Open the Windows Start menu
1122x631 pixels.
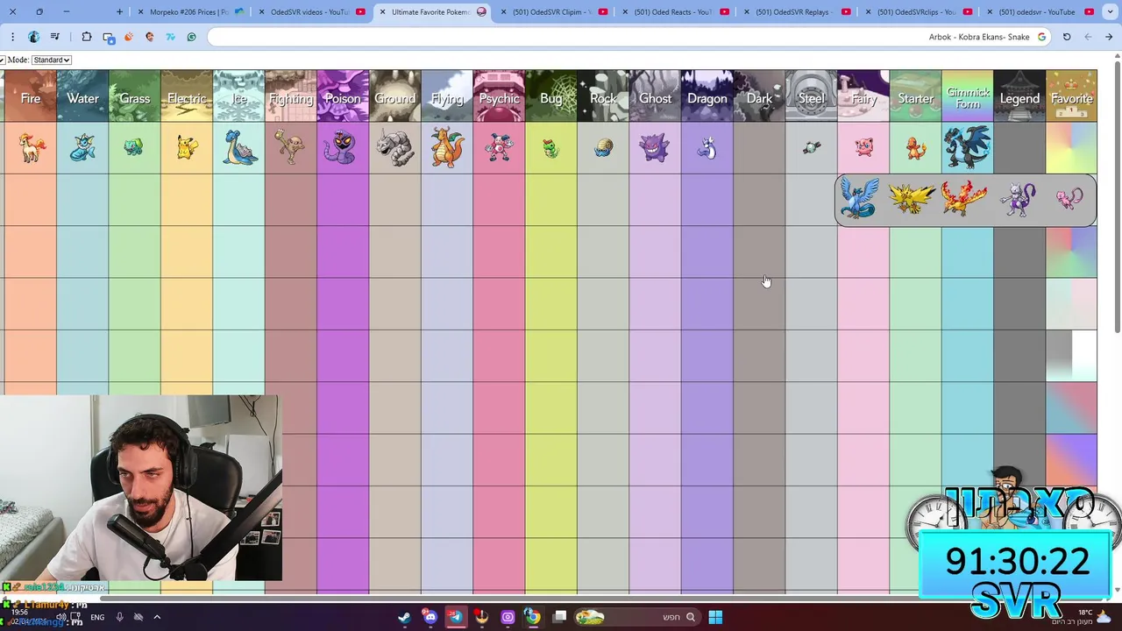(715, 617)
